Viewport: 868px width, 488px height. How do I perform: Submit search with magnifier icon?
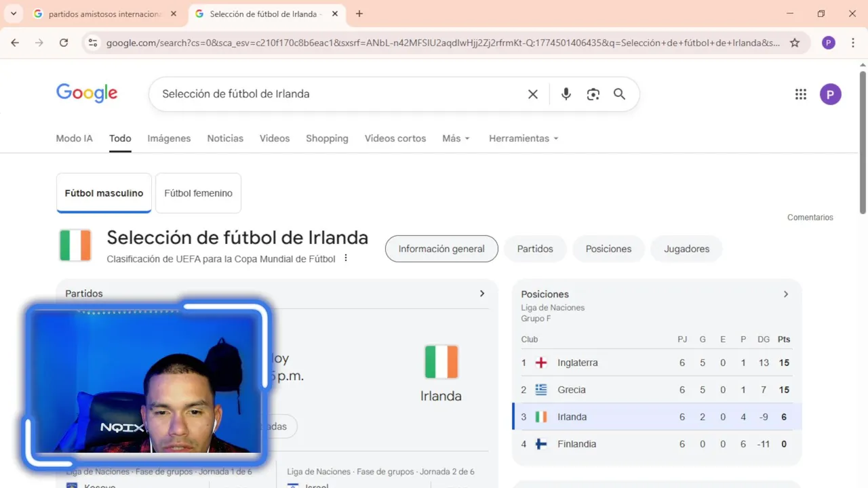coord(619,94)
